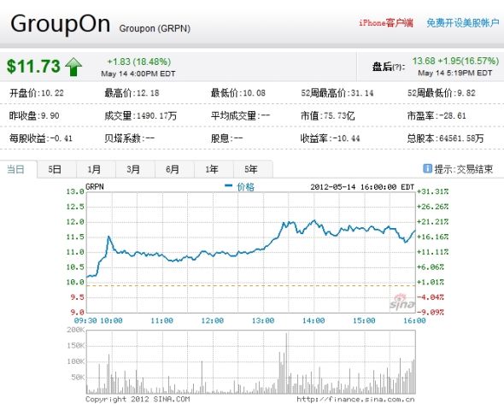Click the 16:00 time axis label
The height and width of the screenshot is (410, 504).
pos(414,320)
